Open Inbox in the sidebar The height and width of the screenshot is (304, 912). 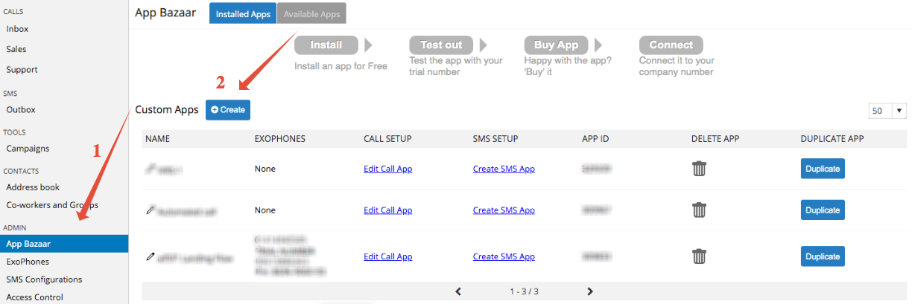point(17,29)
